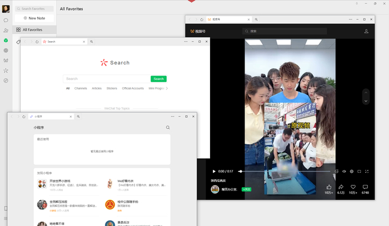Open video settings gear icon
Screen dimensions: 389x226
pyautogui.click(x=352, y=171)
